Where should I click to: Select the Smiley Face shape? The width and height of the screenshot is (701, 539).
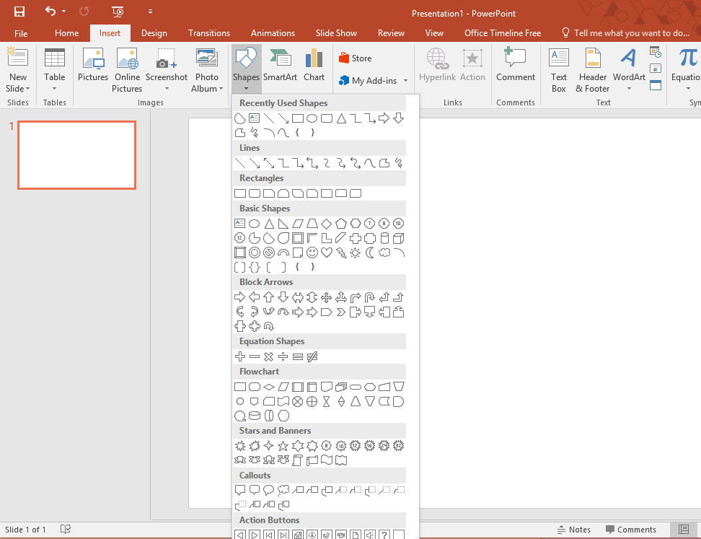coord(312,253)
